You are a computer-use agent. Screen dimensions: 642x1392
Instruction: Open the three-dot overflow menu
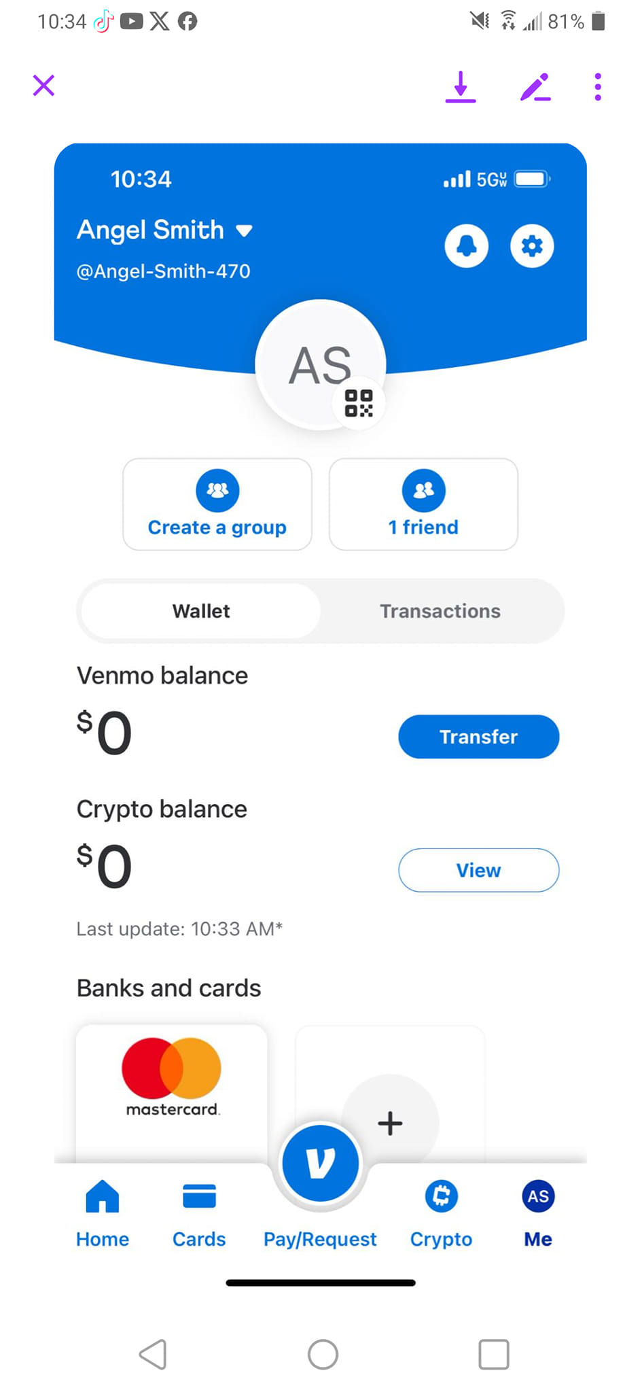point(598,87)
